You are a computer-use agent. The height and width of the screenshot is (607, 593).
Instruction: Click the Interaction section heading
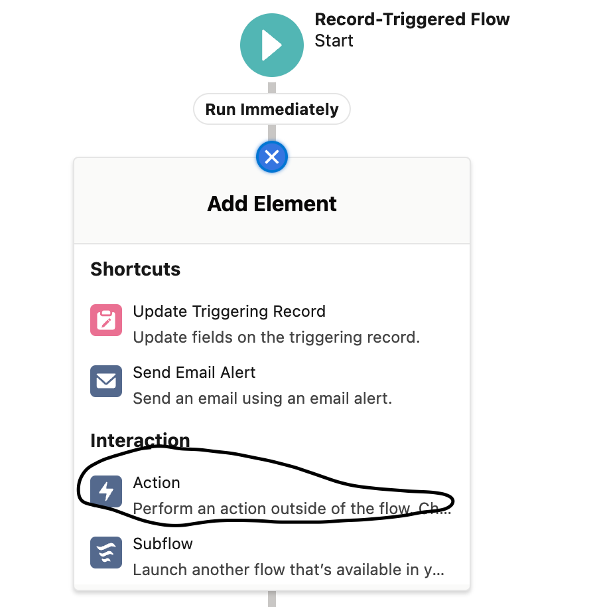click(140, 440)
